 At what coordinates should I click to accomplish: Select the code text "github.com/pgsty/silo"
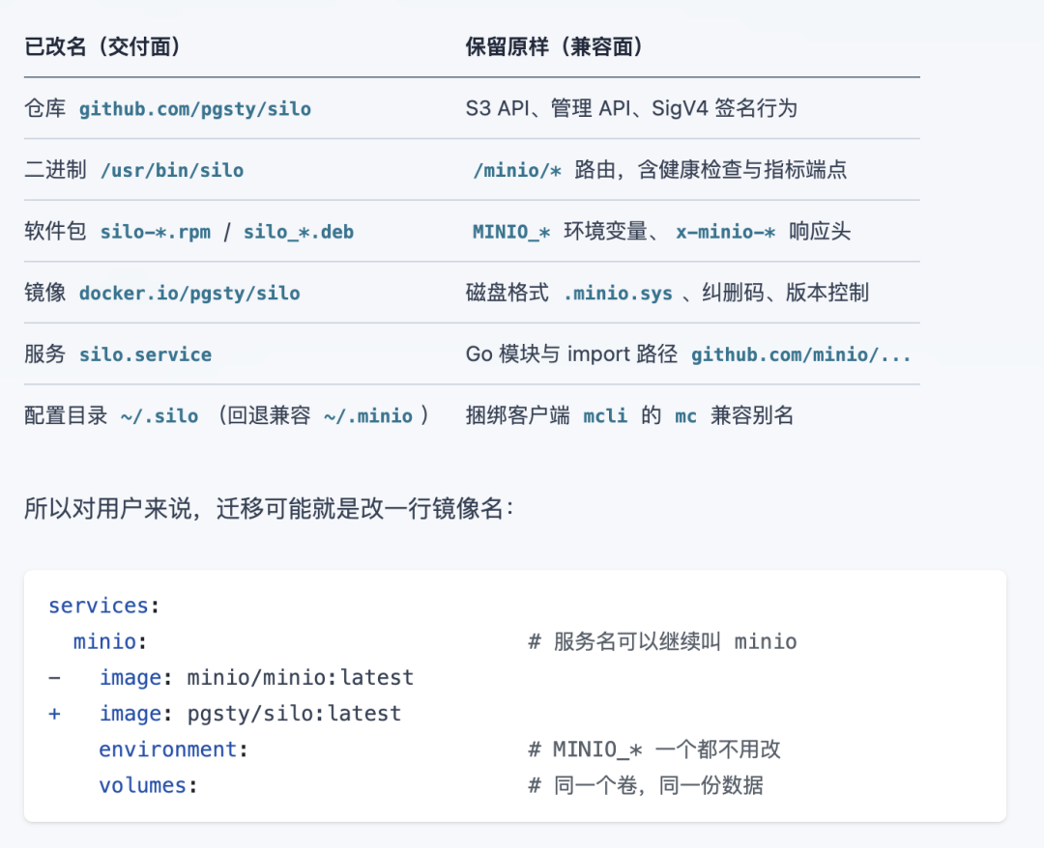tap(195, 108)
